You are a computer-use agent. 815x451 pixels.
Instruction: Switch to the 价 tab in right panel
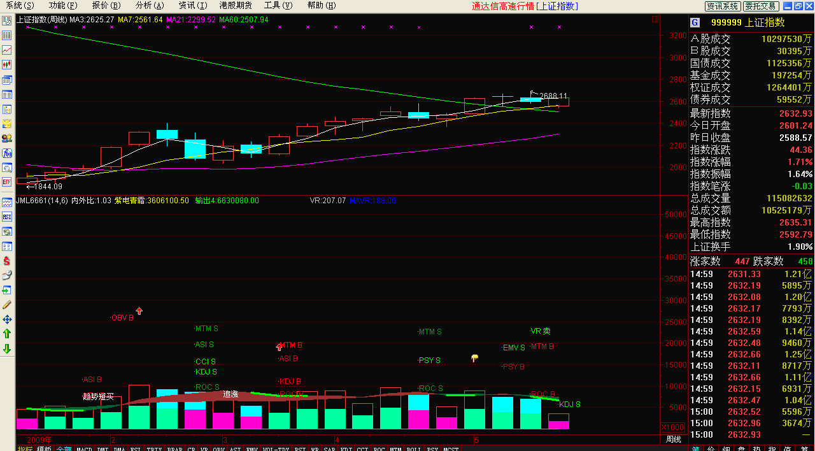pos(711,448)
